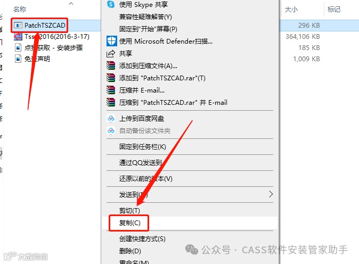This screenshot has height=264, width=359.
Task: Choose 通过QQ发送到 menu entry
Action: pos(140,163)
